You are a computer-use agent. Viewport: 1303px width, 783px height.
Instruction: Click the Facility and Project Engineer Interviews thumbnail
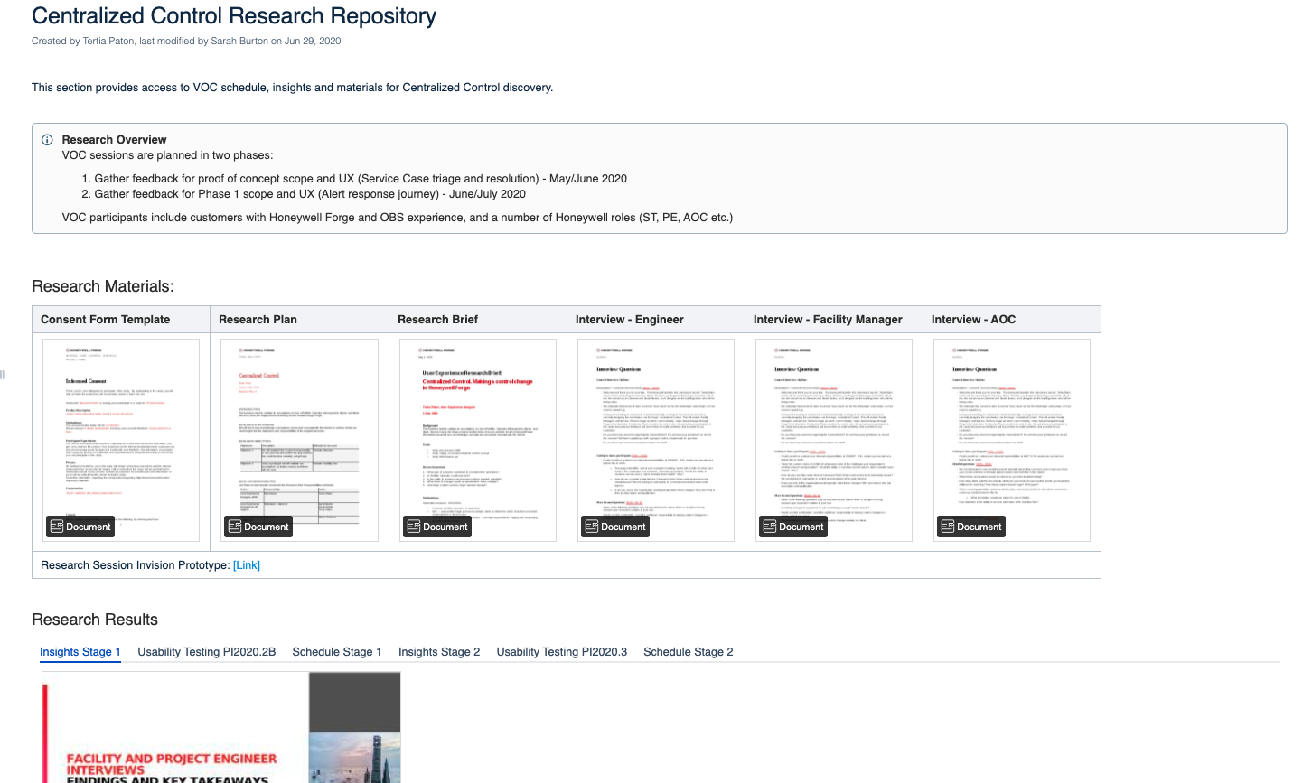click(220, 727)
